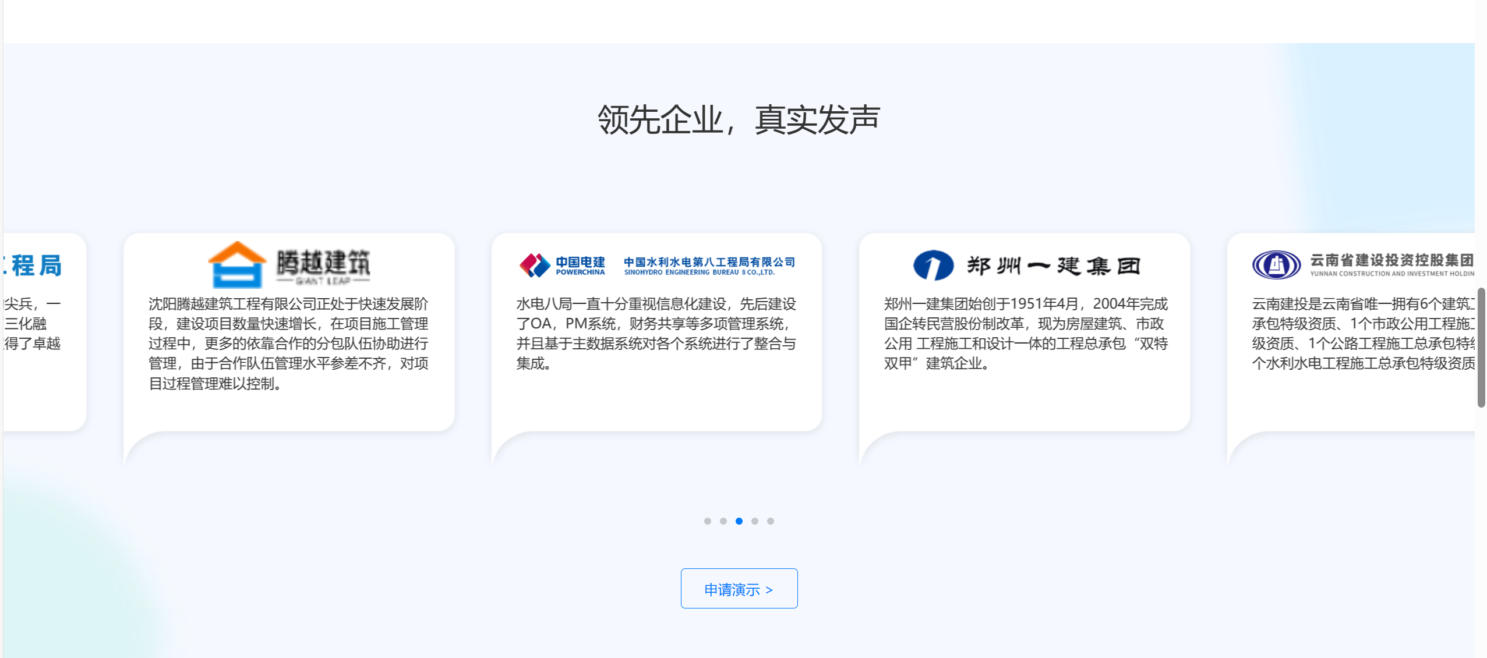Click the 郑州一建集团 blue circle logo
The height and width of the screenshot is (658, 1487).
933,266
